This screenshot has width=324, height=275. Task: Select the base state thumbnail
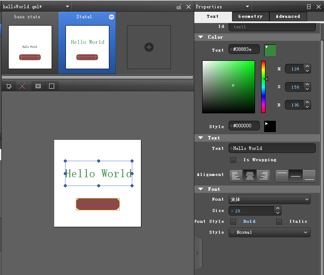pos(30,47)
